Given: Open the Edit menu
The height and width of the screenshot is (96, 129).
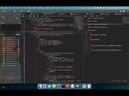Looking at the screenshot, I should 14,8.
